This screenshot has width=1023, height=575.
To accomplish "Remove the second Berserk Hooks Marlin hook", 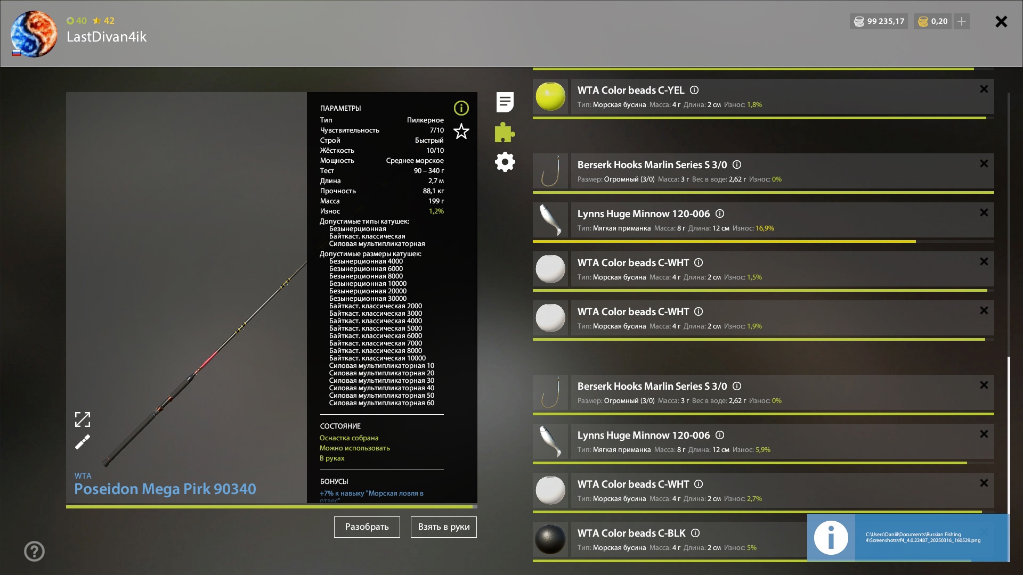I will pyautogui.click(x=984, y=385).
